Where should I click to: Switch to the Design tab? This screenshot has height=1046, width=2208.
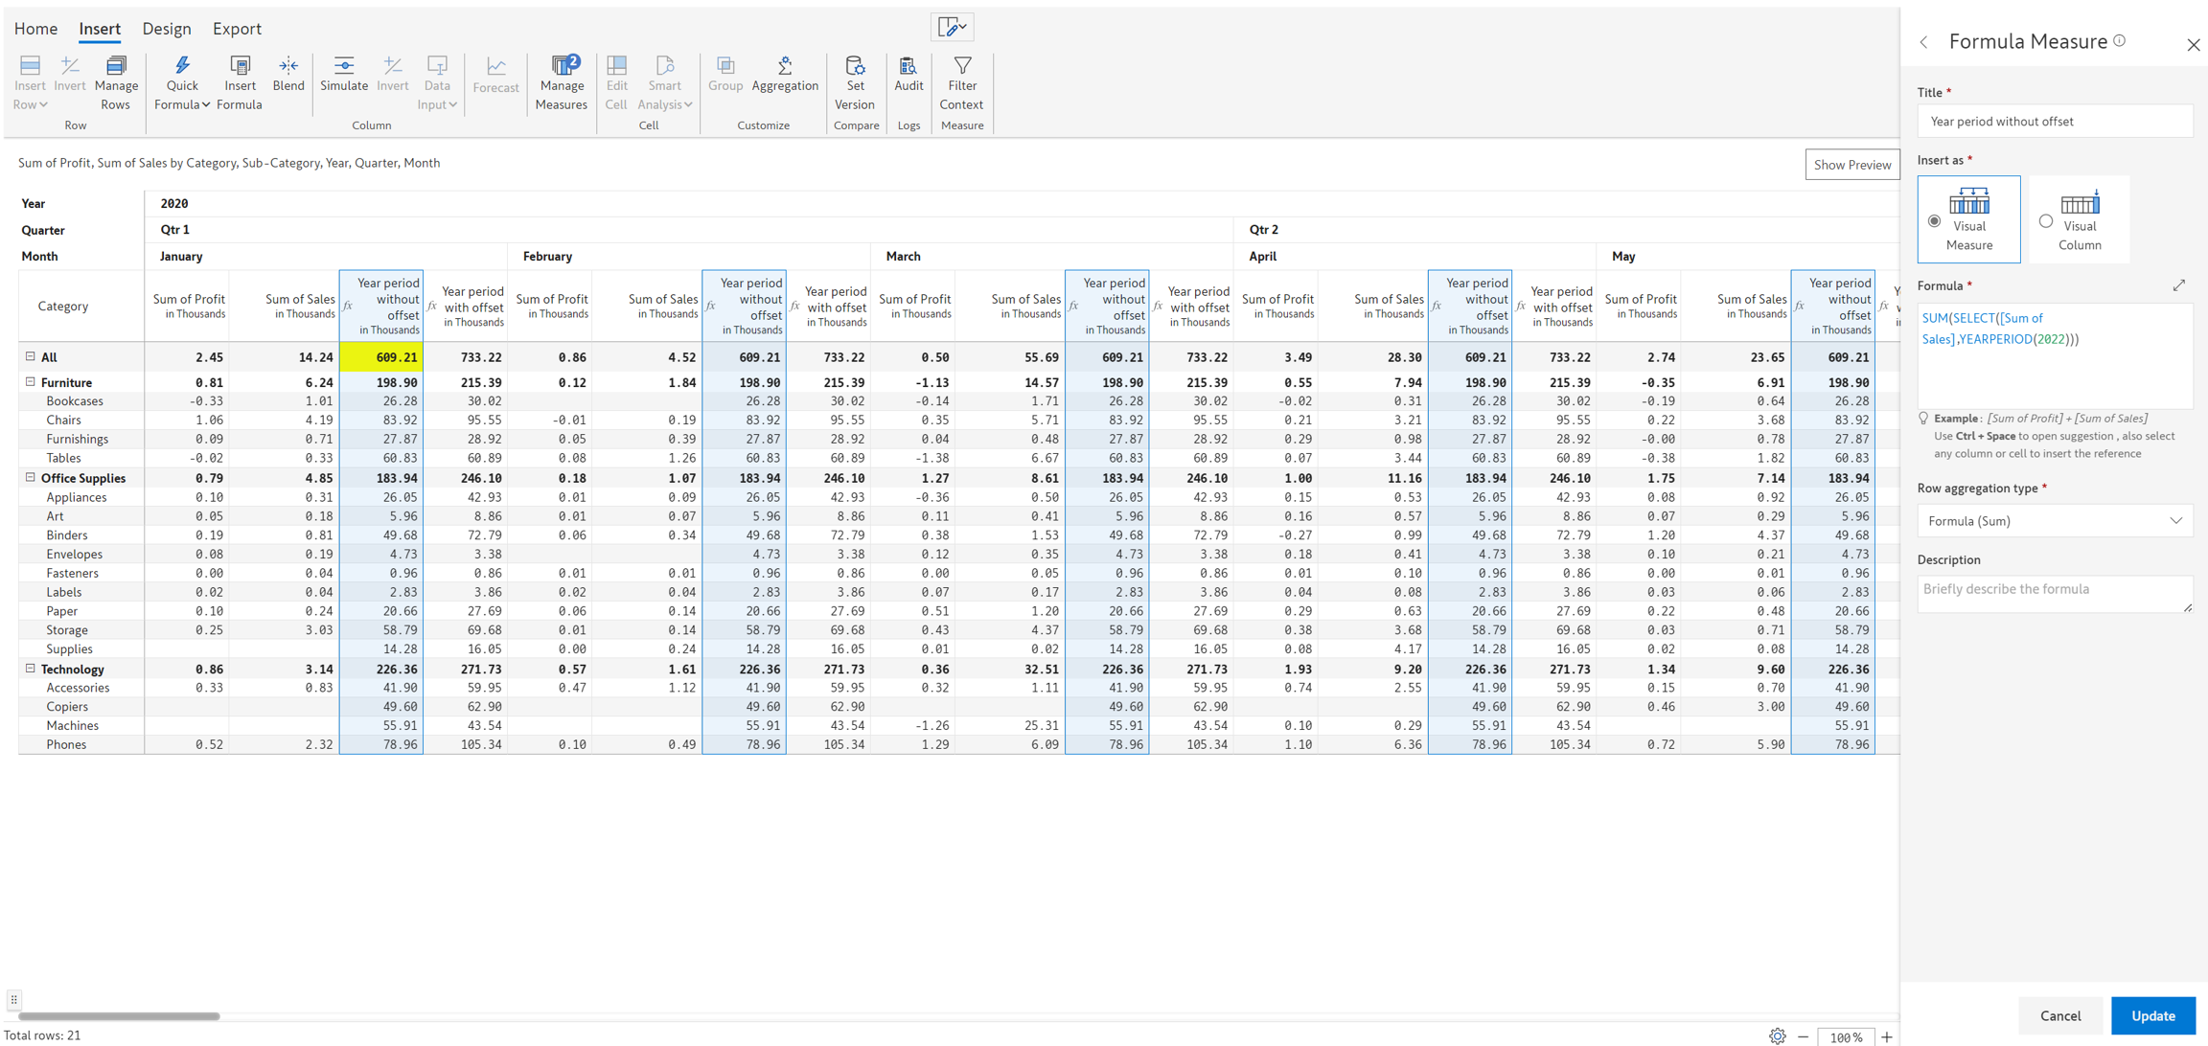click(x=167, y=29)
